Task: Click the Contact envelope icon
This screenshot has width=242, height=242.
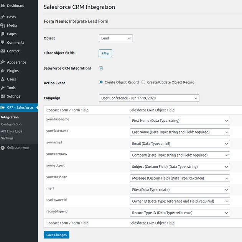Action: 2,51
